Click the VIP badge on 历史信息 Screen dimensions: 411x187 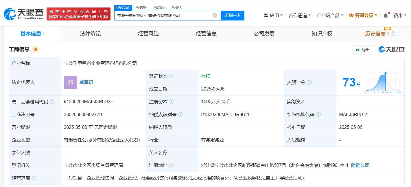(388, 29)
